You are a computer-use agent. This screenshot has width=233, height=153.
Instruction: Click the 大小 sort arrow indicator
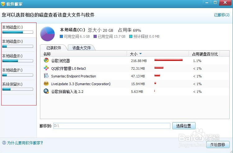click(140, 54)
